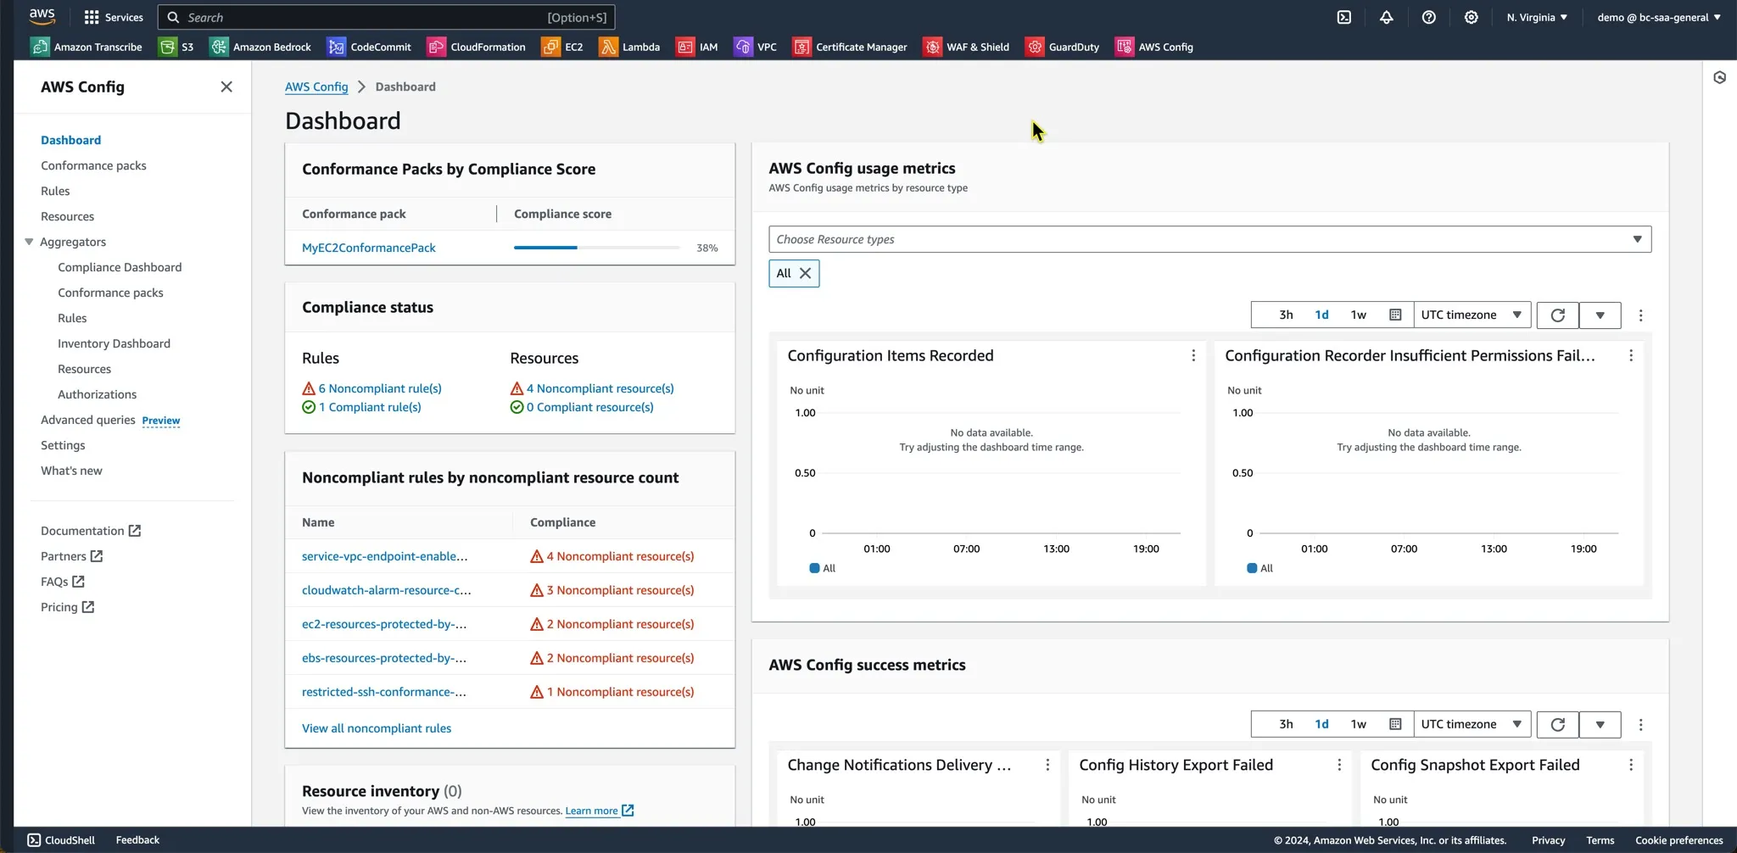The height and width of the screenshot is (853, 1737).
Task: Open CloudFormation shortcut
Action: tap(477, 47)
